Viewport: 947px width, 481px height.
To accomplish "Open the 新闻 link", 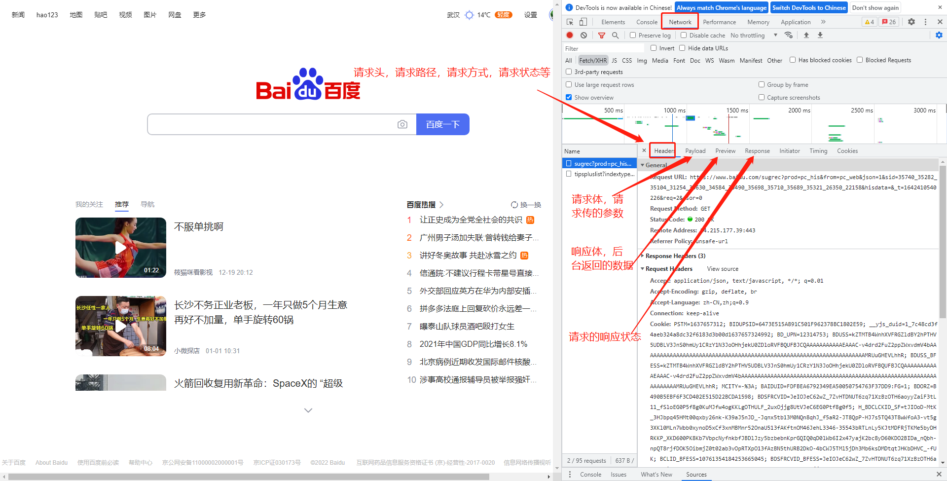I will [x=18, y=15].
